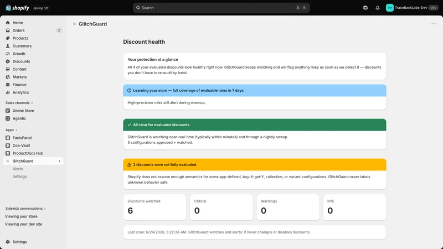Open the Sidekick icon in top bar

click(365, 8)
